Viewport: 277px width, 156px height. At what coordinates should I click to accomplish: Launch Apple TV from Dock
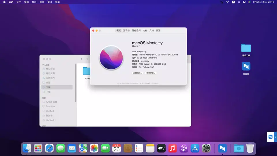161,148
